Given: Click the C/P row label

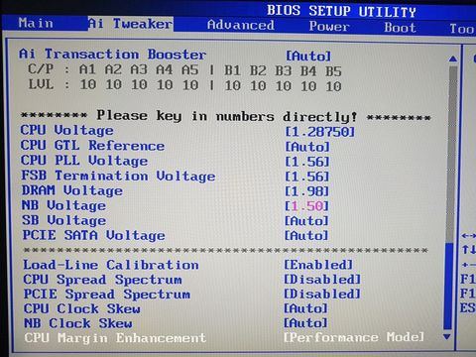Looking at the screenshot, I should [x=41, y=69].
